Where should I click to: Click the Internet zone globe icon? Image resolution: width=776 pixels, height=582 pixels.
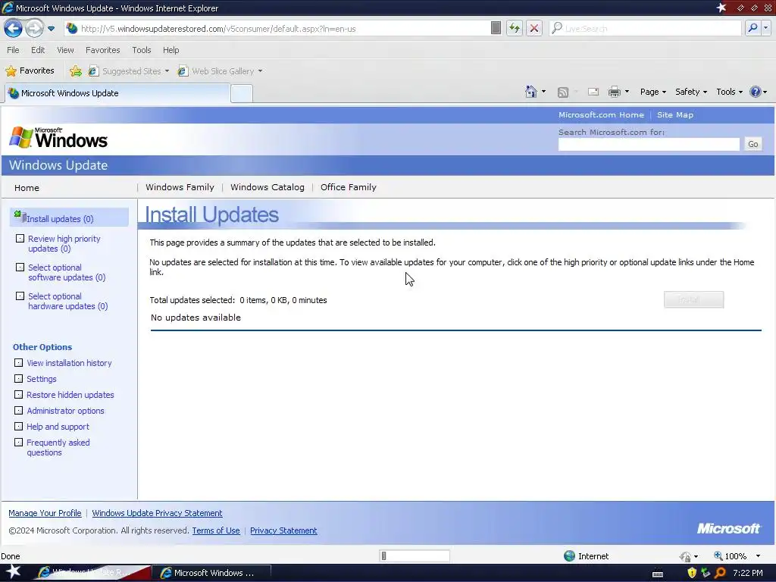570,555
